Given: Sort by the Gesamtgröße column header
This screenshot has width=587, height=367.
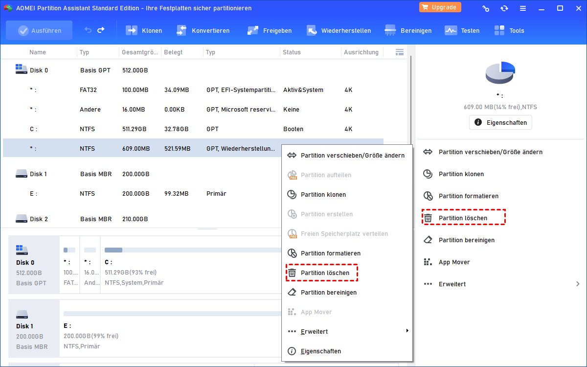Looking at the screenshot, I should click(x=140, y=52).
